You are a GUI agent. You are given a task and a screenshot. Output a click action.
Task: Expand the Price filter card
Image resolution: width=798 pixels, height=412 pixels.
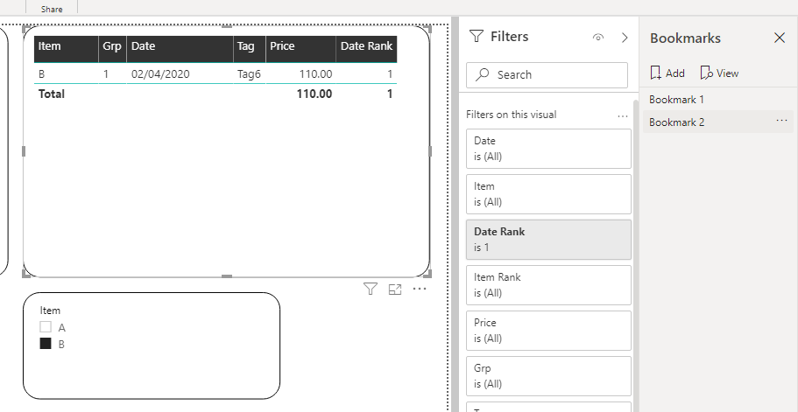click(x=548, y=330)
